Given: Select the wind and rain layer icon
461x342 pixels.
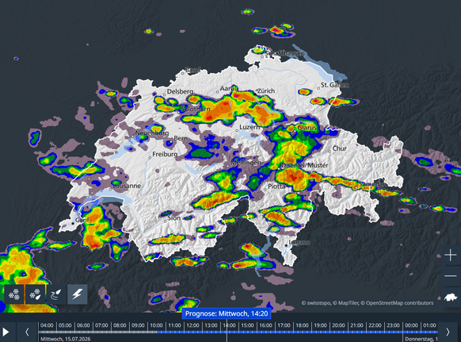Looking at the screenshot, I should tap(56, 294).
